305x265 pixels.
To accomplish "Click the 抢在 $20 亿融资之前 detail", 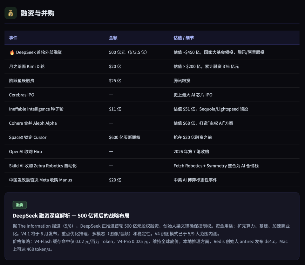I will tap(193, 137).
